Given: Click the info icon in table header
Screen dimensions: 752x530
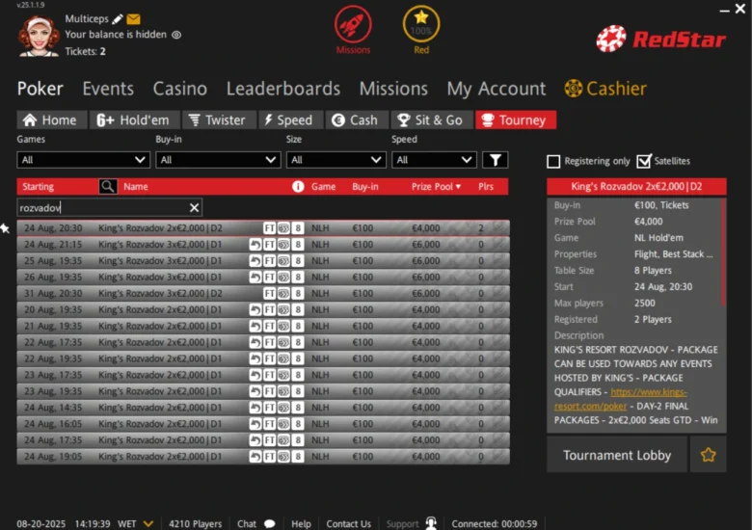Looking at the screenshot, I should [x=298, y=186].
